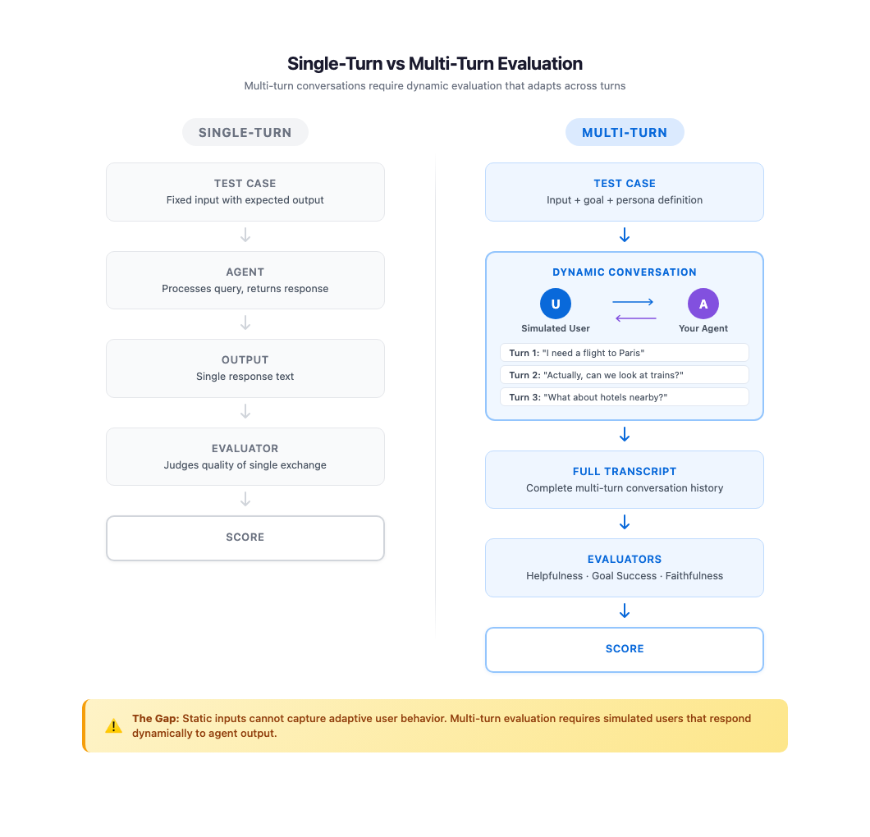Click the FULL TRANSCRIPT box
Image resolution: width=870 pixels, height=837 pixels.
(x=625, y=479)
